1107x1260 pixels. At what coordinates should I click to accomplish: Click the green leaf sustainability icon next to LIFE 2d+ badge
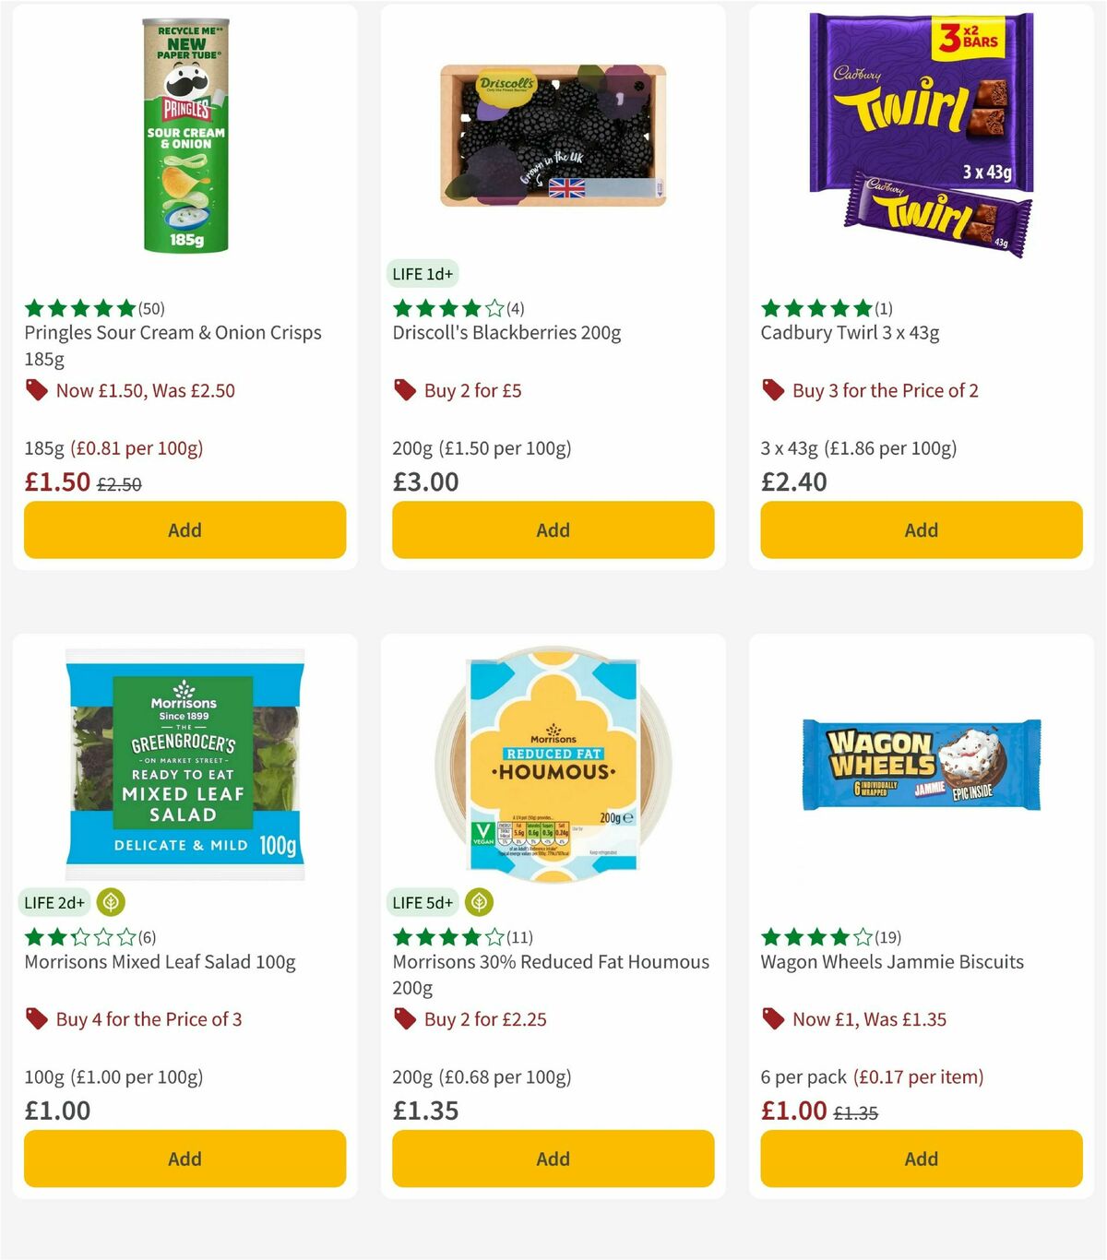click(x=111, y=902)
